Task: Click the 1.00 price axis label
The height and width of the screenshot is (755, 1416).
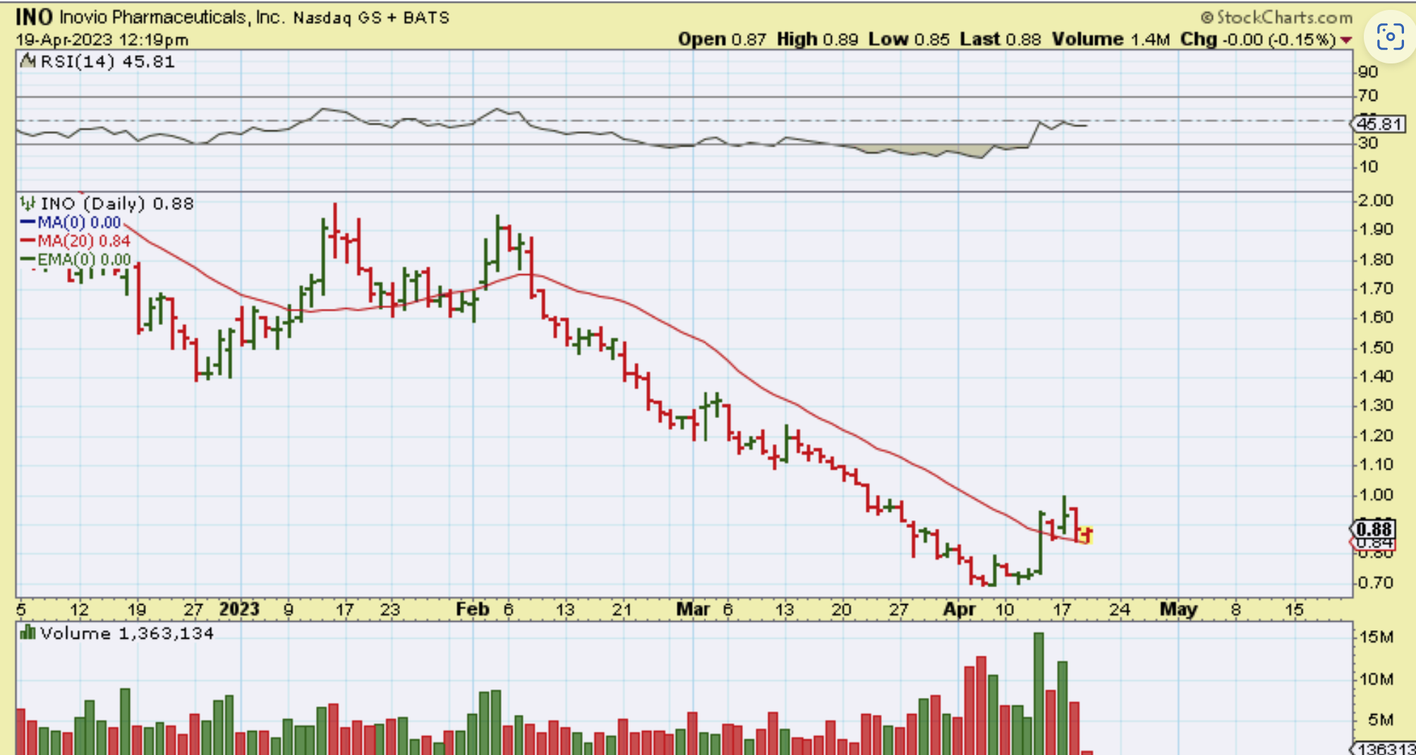Action: 1375,494
